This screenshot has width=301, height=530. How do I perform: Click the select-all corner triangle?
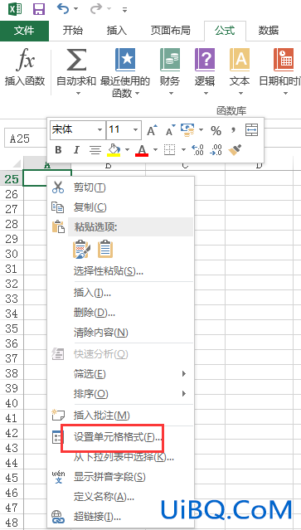17,164
